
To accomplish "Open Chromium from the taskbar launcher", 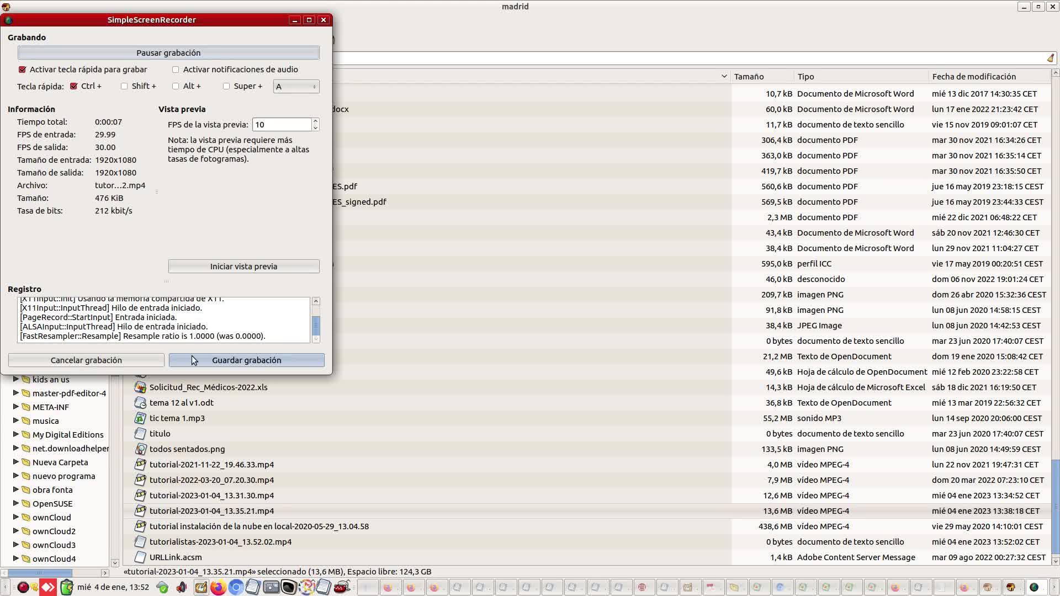I will coord(236,587).
